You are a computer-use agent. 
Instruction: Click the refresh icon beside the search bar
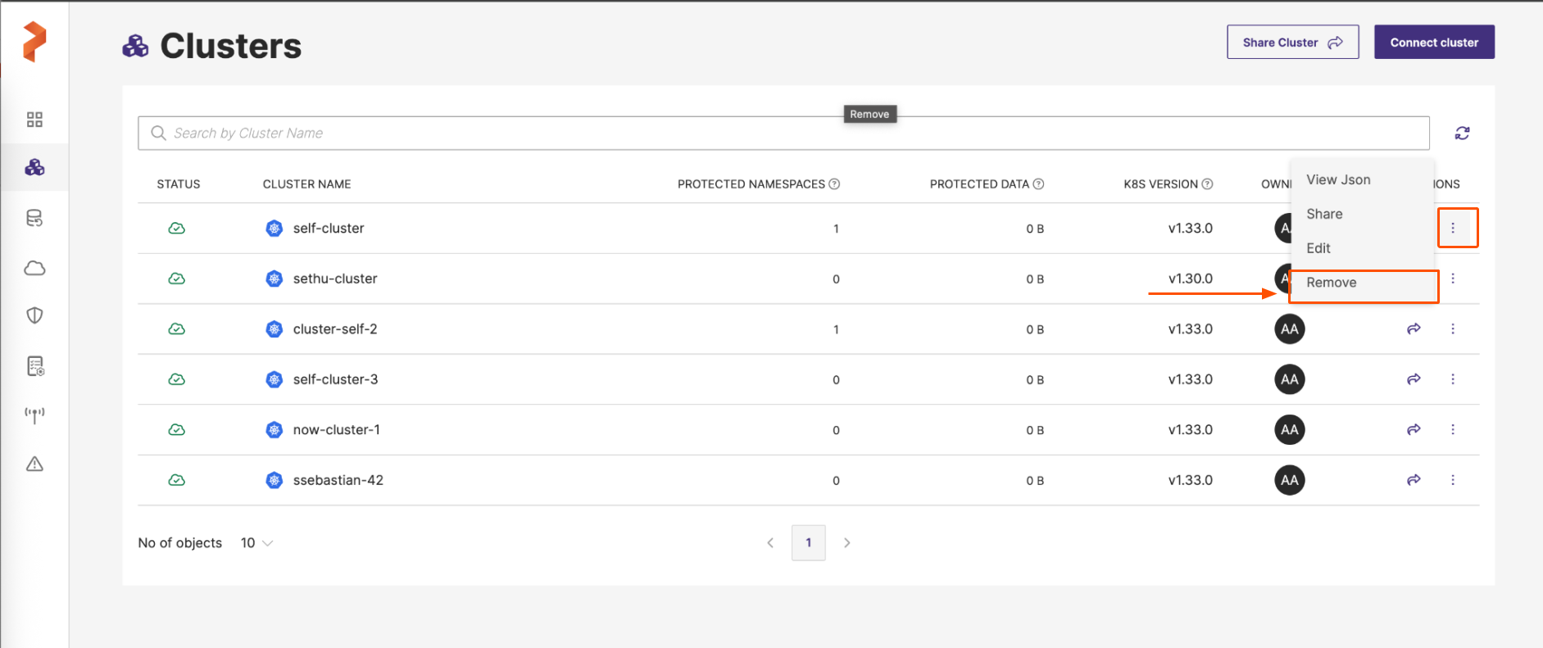tap(1462, 133)
